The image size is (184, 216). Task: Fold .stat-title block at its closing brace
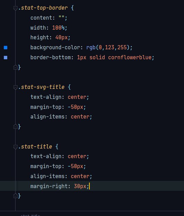(15, 196)
